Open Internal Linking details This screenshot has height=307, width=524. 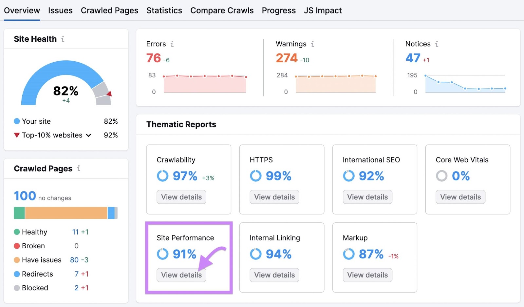274,275
